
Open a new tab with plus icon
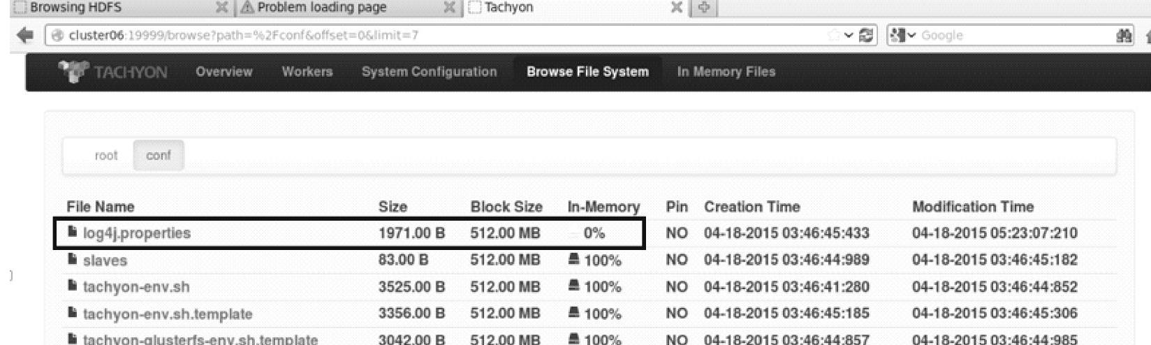[703, 8]
